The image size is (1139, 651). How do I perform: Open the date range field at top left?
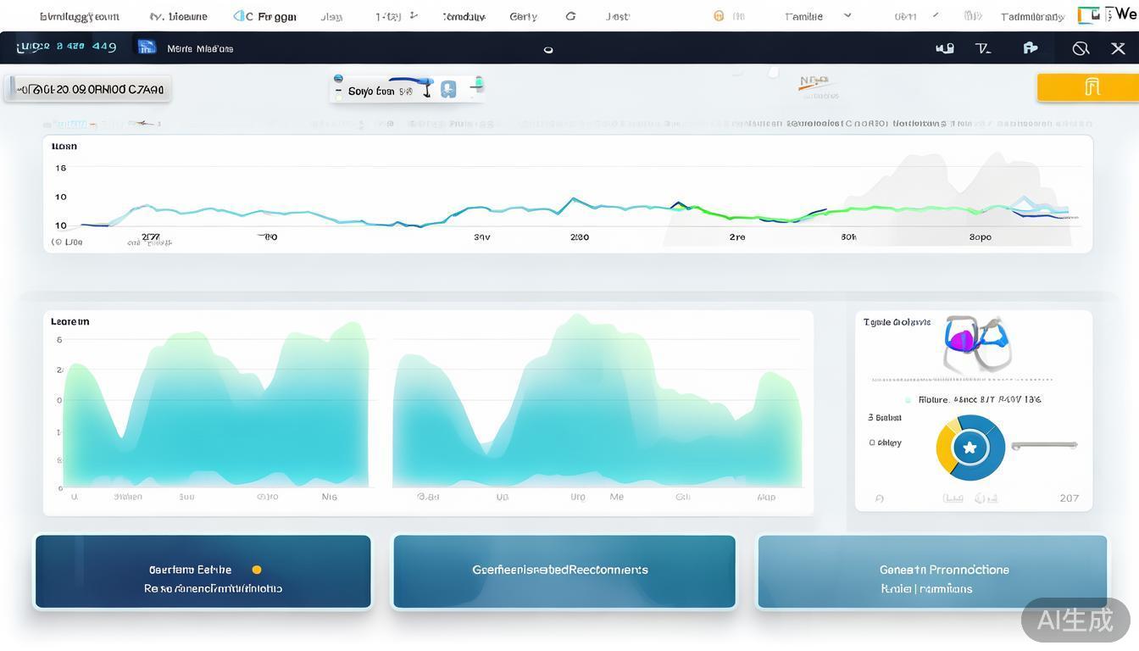[88, 89]
